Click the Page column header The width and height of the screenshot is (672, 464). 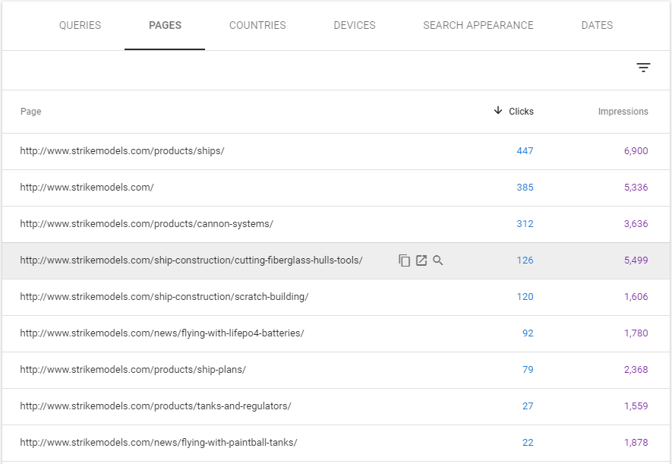pyautogui.click(x=31, y=112)
